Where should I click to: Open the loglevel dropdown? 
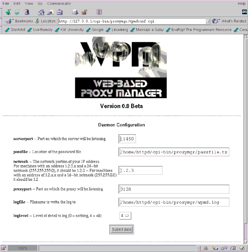(x=125, y=216)
